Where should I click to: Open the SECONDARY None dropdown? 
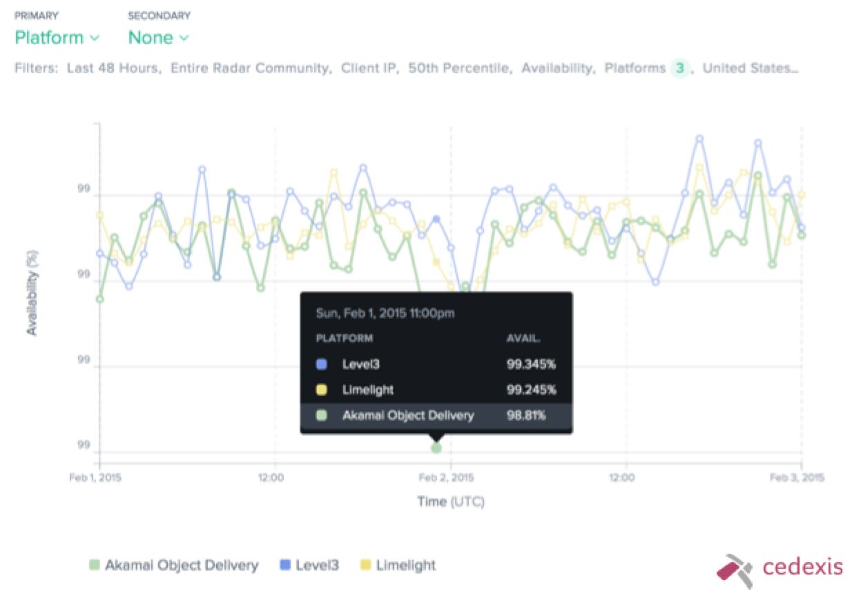pos(158,38)
